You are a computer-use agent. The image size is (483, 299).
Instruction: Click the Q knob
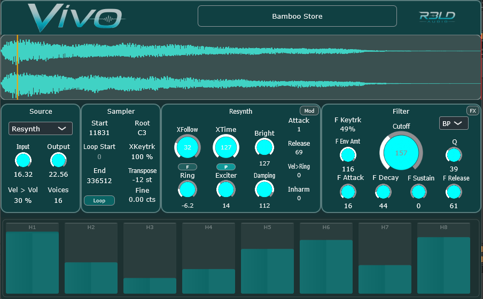pos(454,155)
